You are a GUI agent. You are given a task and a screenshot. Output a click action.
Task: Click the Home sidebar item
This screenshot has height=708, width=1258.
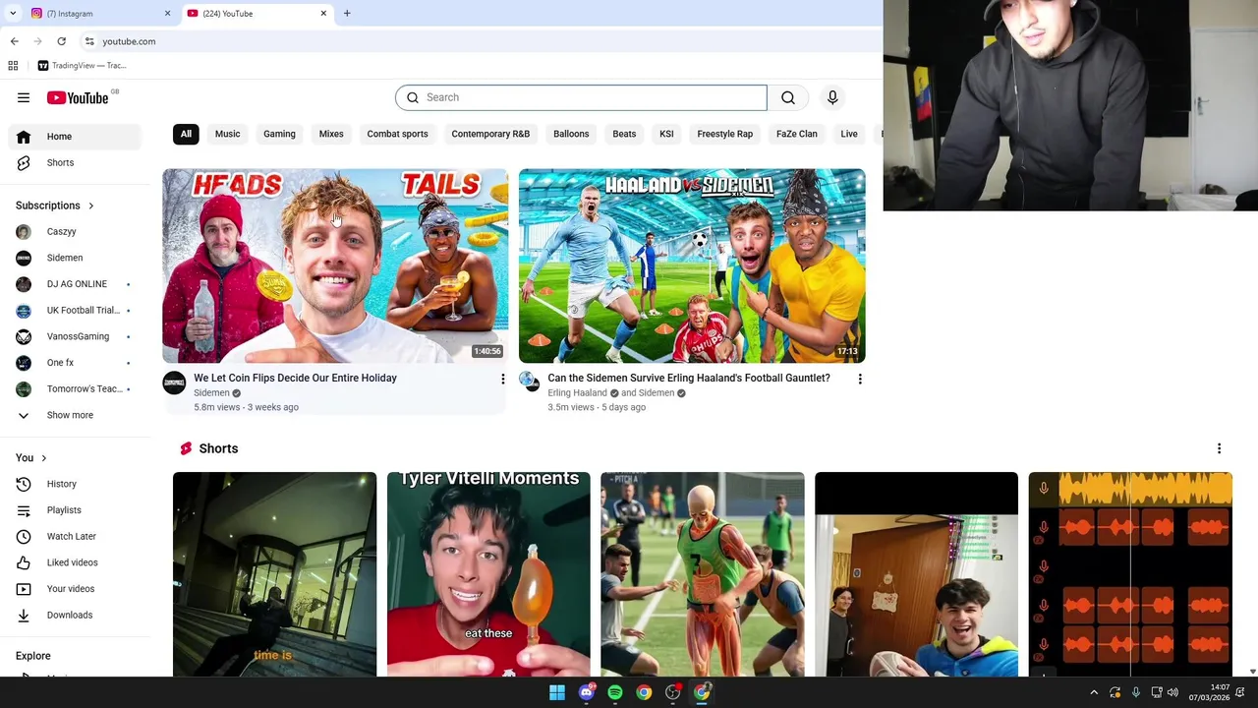(75, 137)
